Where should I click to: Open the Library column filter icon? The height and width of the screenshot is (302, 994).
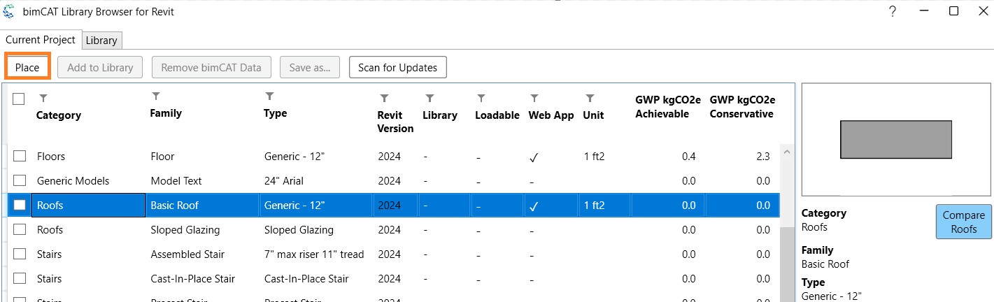pos(429,99)
